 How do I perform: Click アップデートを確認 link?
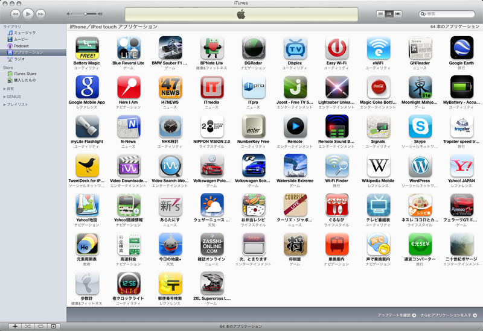click(x=397, y=315)
